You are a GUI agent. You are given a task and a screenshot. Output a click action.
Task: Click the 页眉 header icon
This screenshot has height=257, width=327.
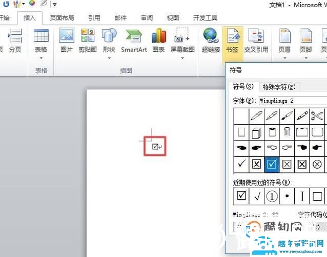(284, 36)
